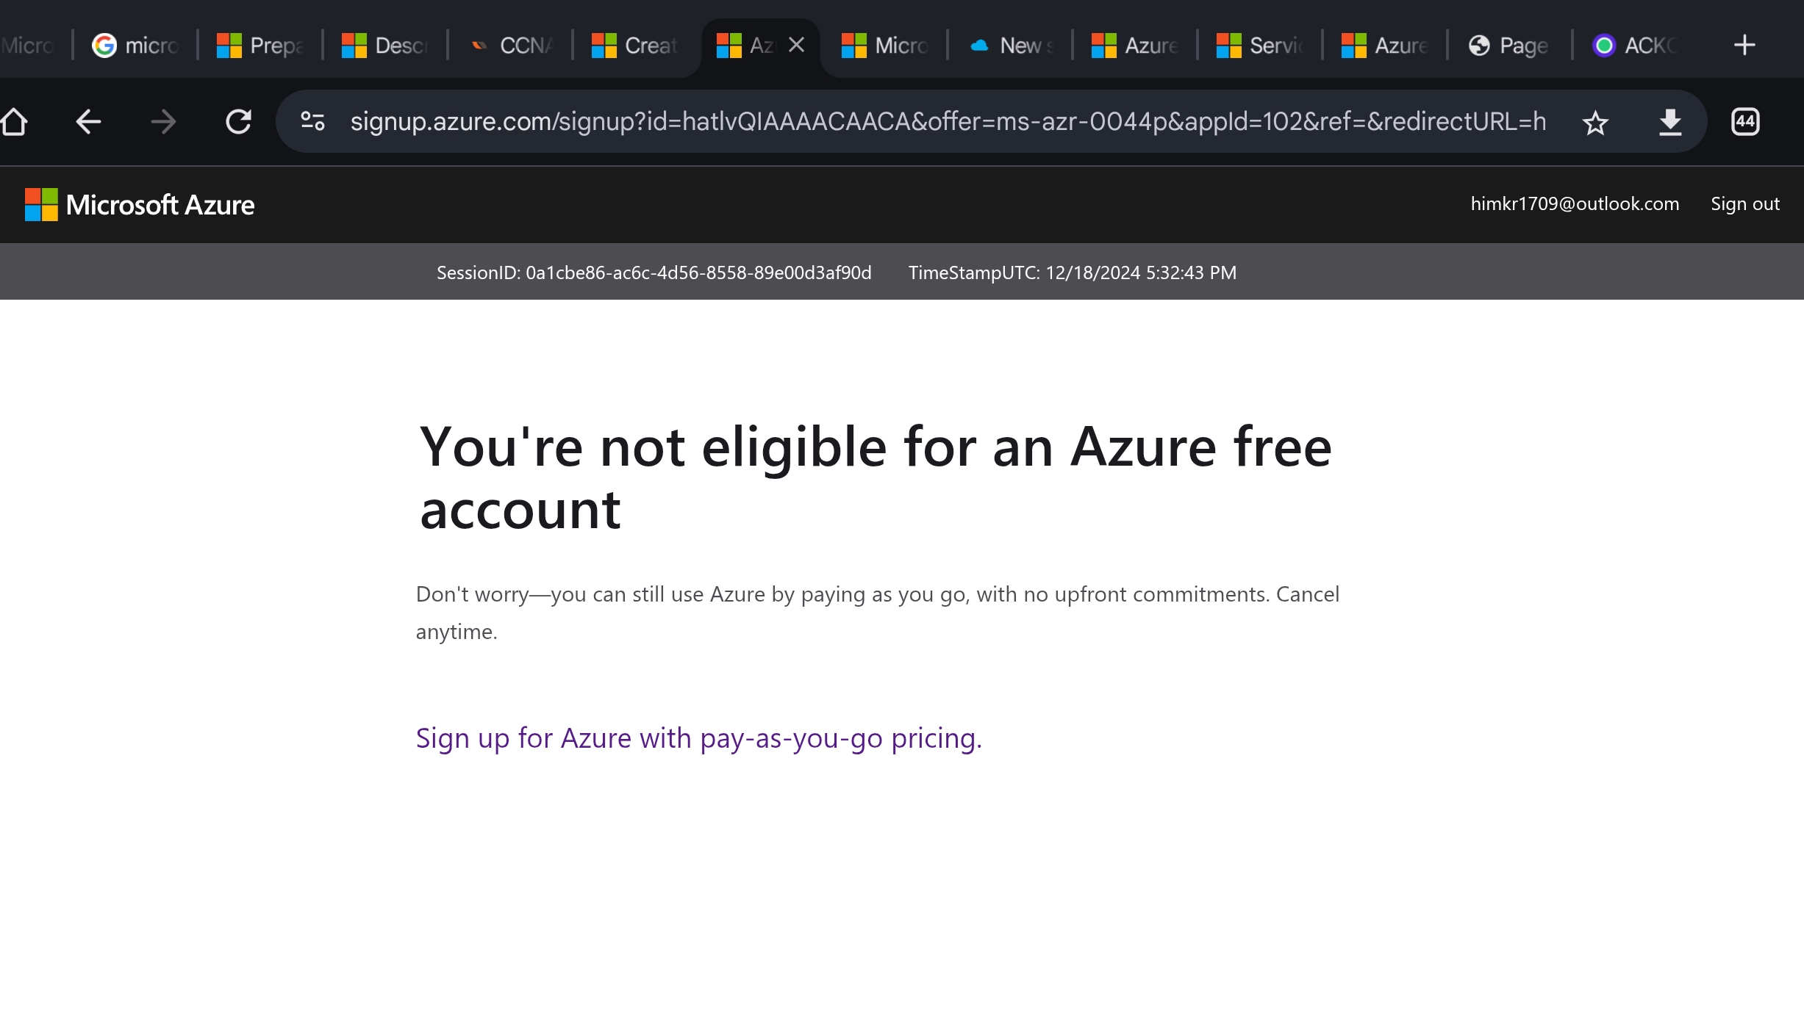Bookmark page with the star icon
This screenshot has height=1021, width=1804.
point(1595,122)
